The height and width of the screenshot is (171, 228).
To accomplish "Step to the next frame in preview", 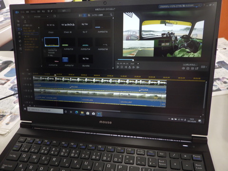I will click(133, 67).
